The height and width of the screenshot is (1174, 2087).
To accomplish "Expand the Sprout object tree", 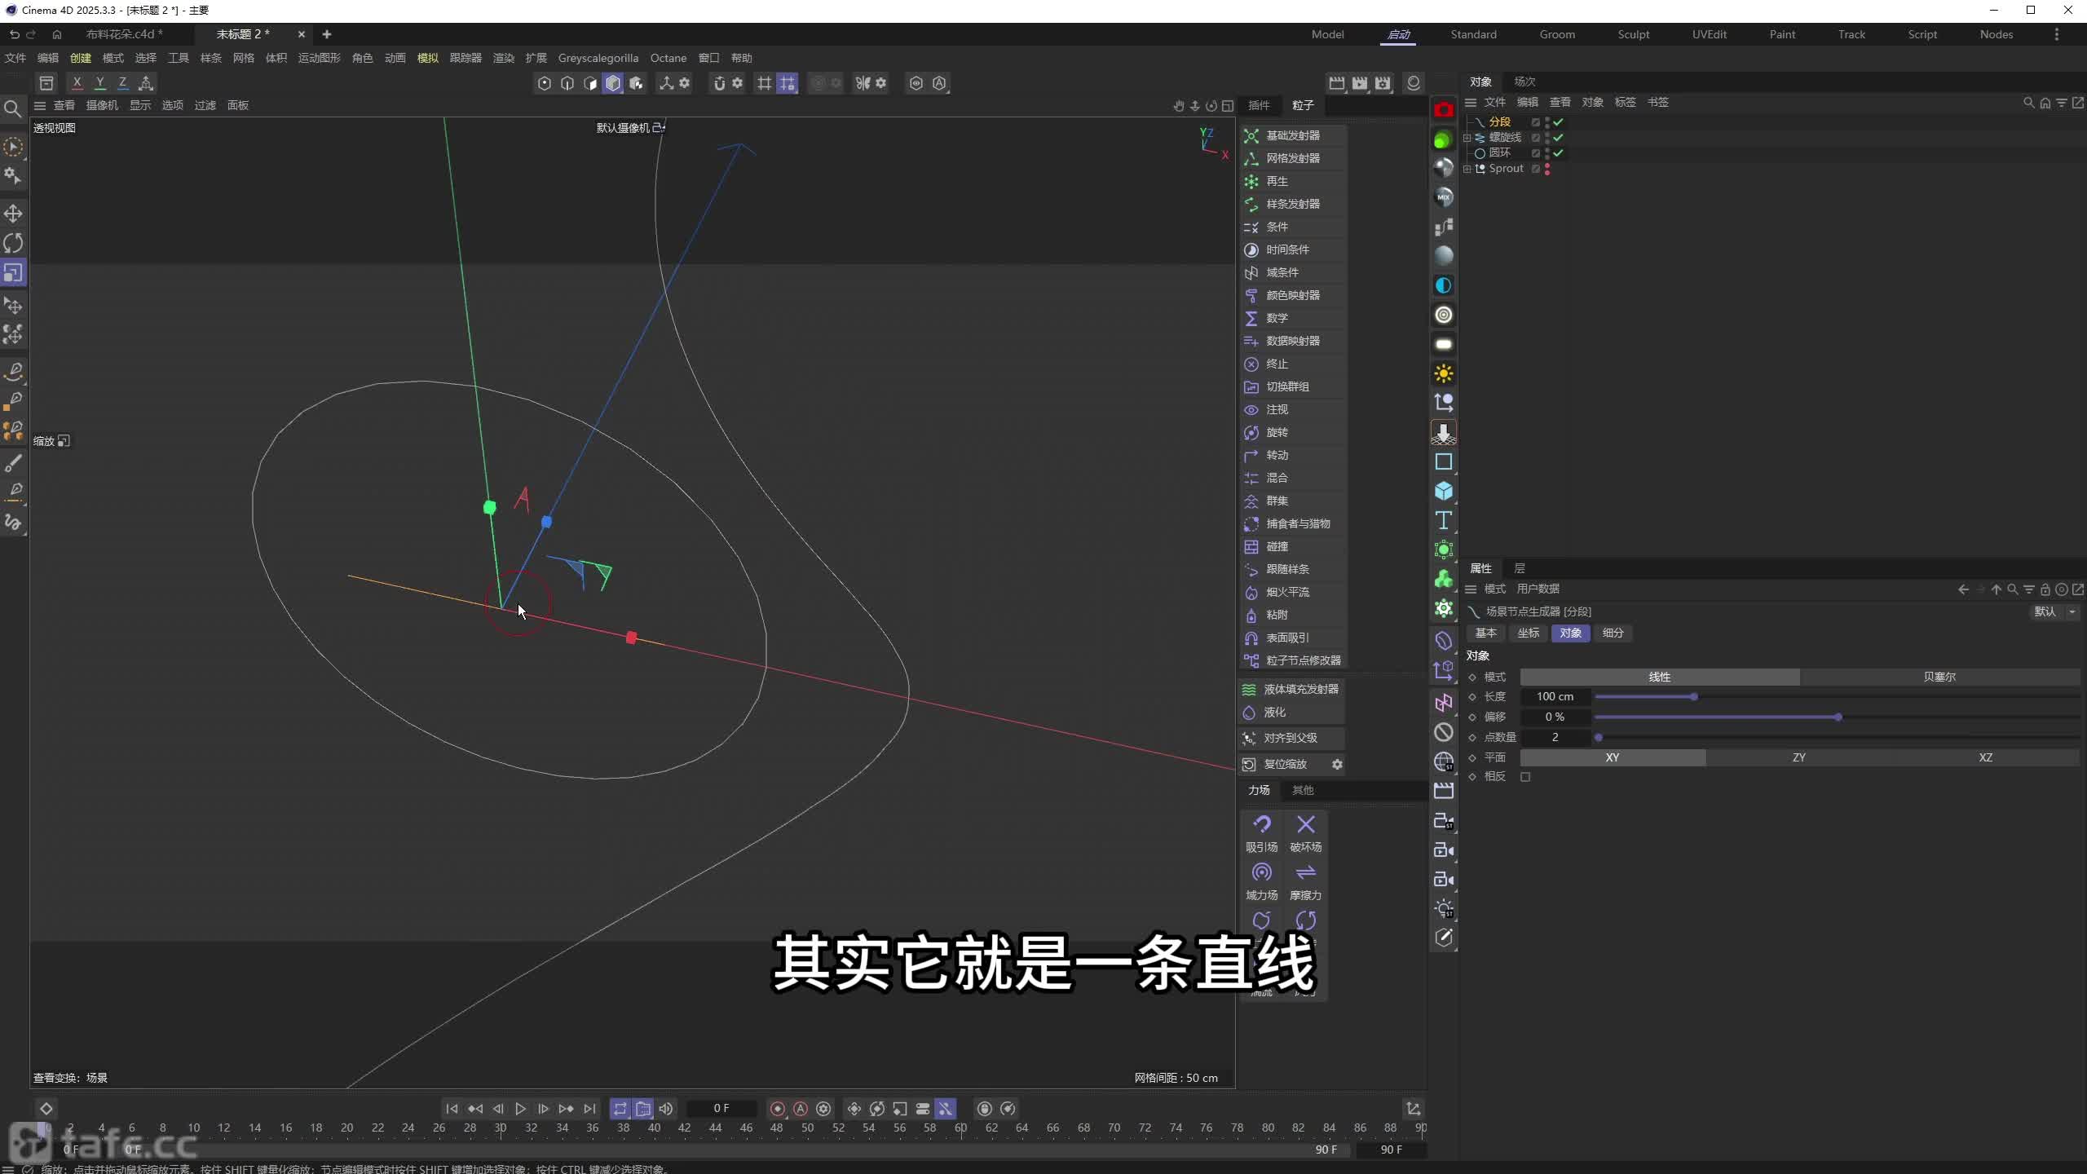I will coord(1467,169).
